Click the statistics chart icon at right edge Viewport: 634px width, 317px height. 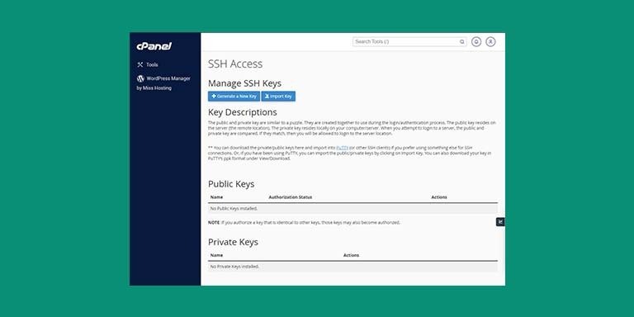[x=500, y=222]
